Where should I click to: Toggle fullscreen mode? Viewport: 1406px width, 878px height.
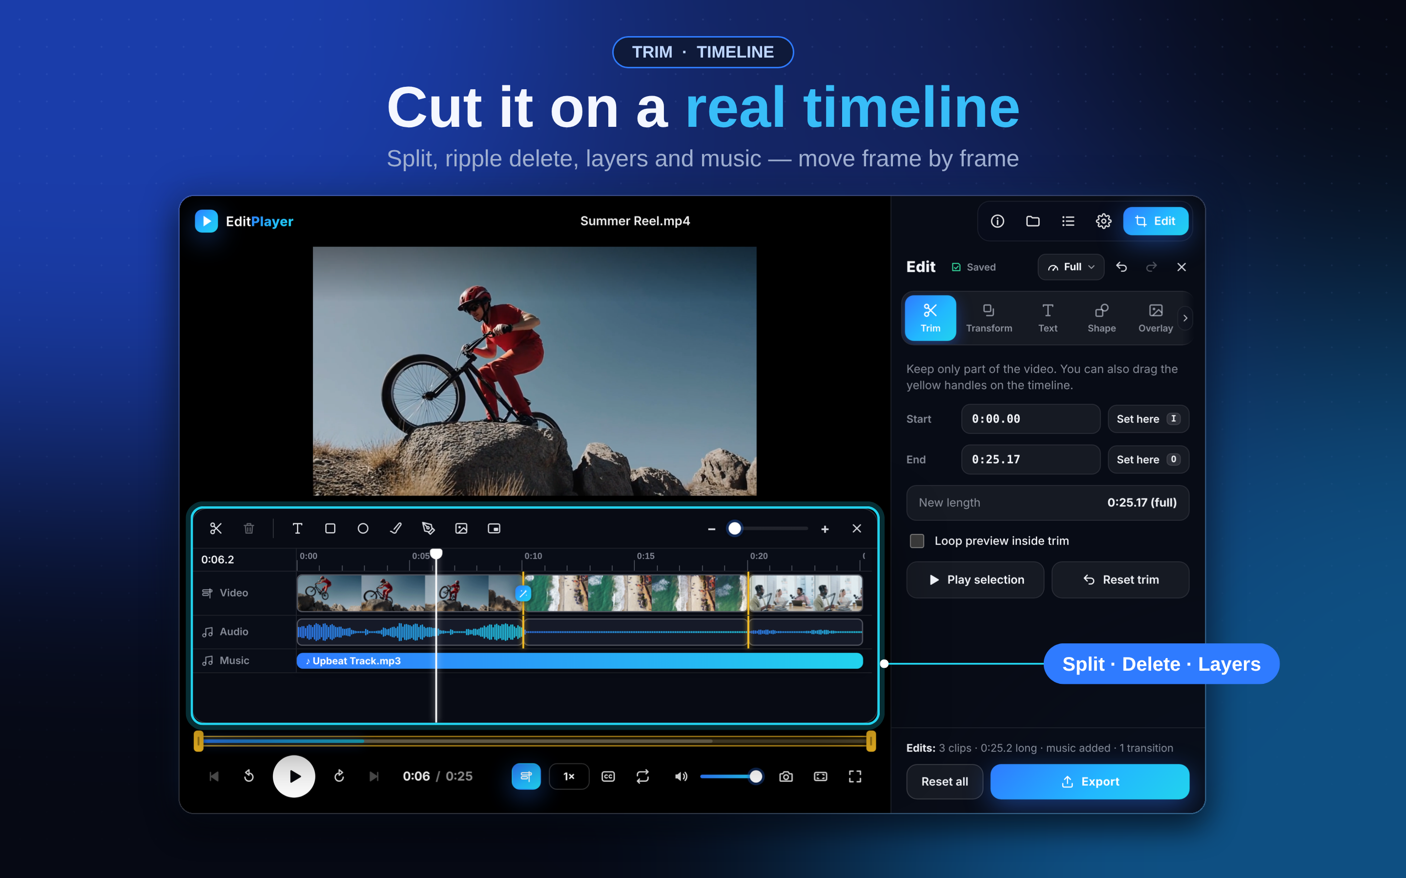[855, 777]
